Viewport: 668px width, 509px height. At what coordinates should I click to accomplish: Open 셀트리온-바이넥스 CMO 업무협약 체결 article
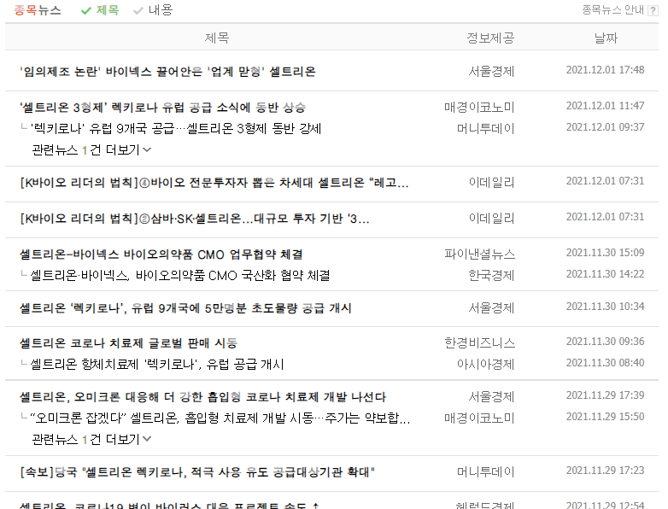click(x=161, y=254)
